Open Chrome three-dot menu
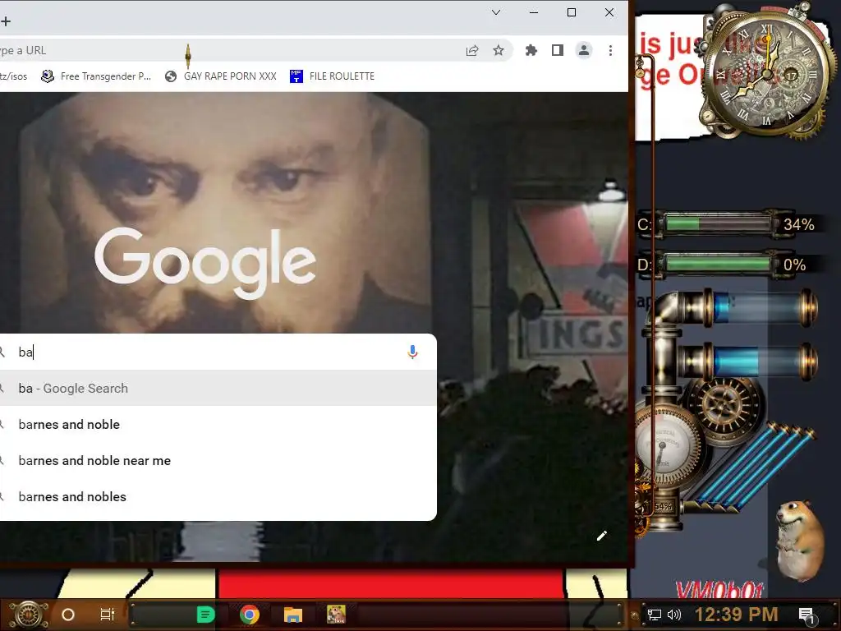Screen dimensions: 841x631 click(610, 50)
